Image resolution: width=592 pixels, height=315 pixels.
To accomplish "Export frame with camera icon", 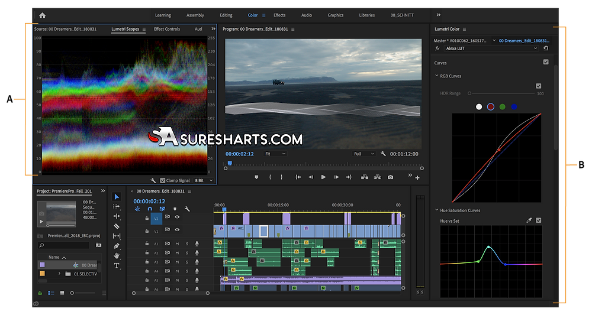I will [390, 177].
